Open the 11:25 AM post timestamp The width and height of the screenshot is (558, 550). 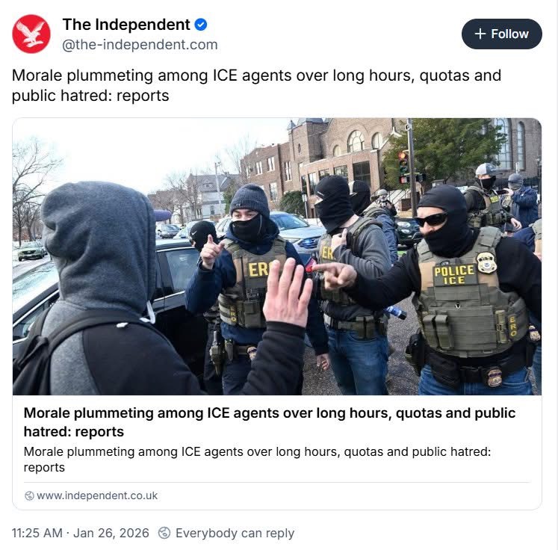(37, 533)
